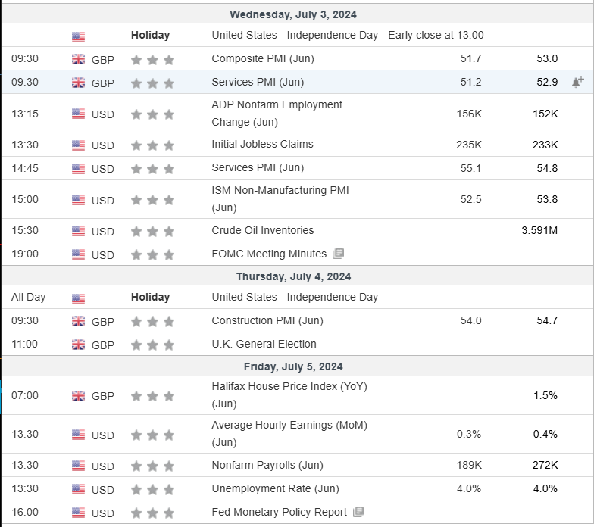The width and height of the screenshot is (597, 527).
Task: Select the U.K. General Election event
Action: tap(264, 344)
